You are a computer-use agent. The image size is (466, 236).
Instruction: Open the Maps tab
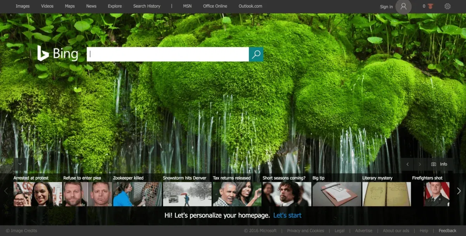70,6
